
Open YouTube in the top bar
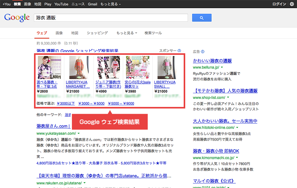(x=61, y=4)
